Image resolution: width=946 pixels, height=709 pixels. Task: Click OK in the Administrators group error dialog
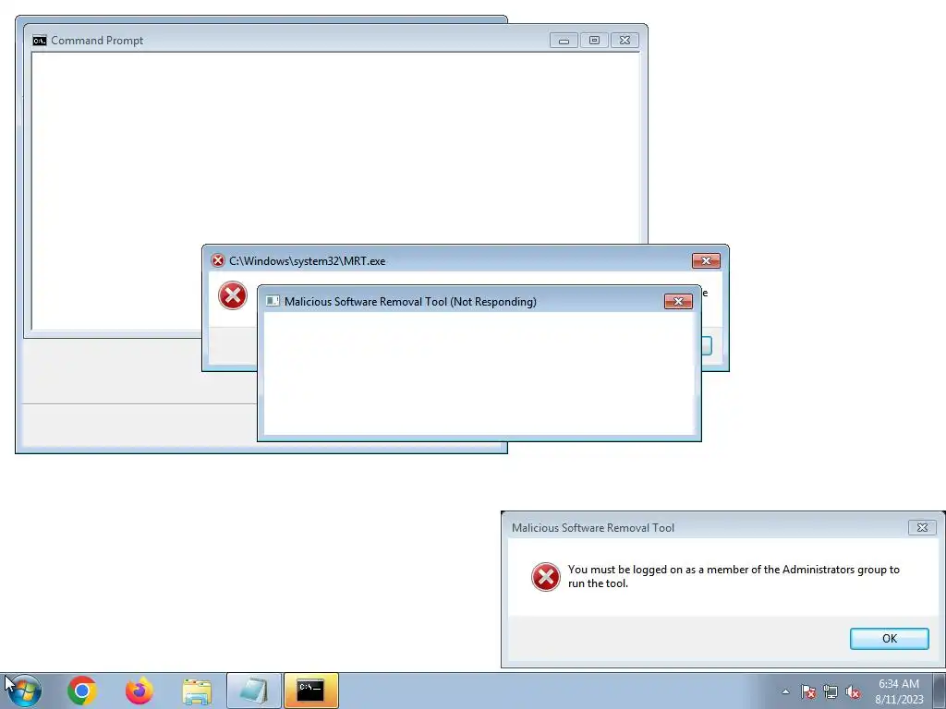pos(889,639)
